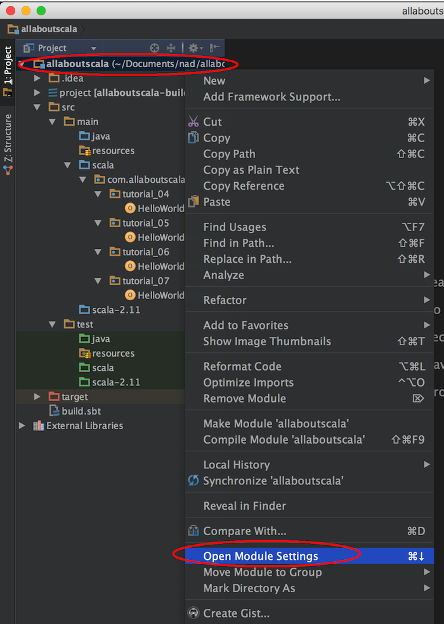The height and width of the screenshot is (624, 444).
Task: Select Reformat Code
Action: tap(310, 366)
